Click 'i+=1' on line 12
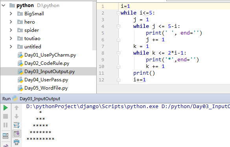This screenshot has height=147, width=230. [x=140, y=80]
